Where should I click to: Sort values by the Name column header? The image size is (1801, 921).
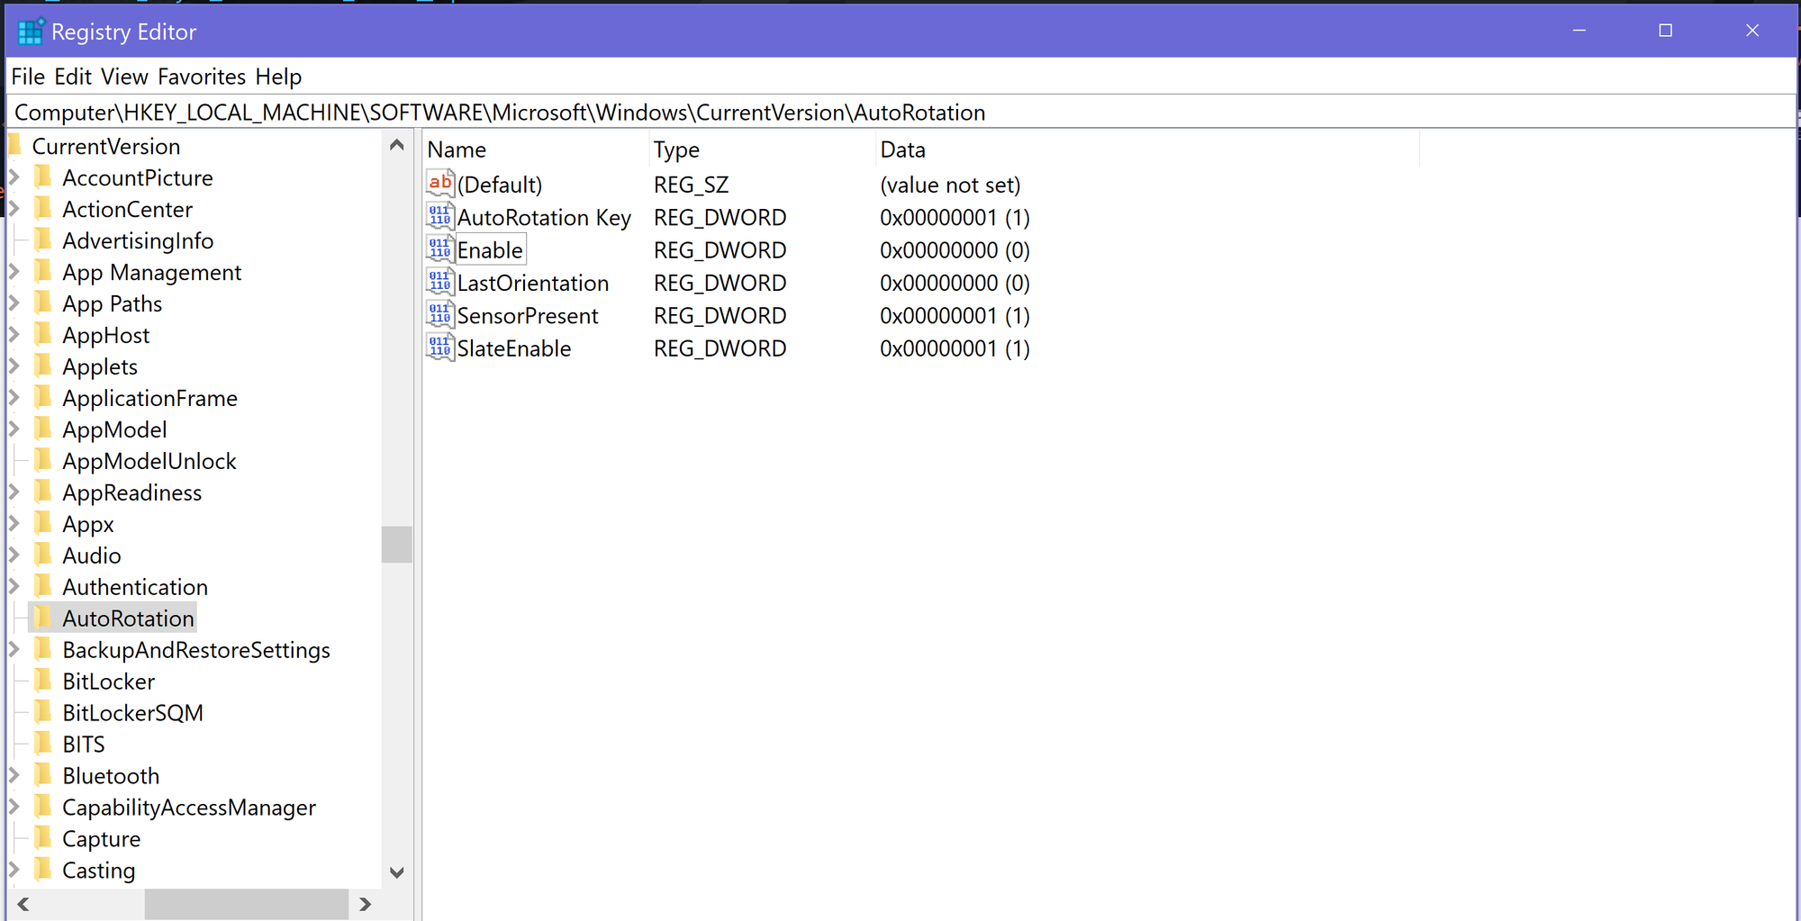536,149
